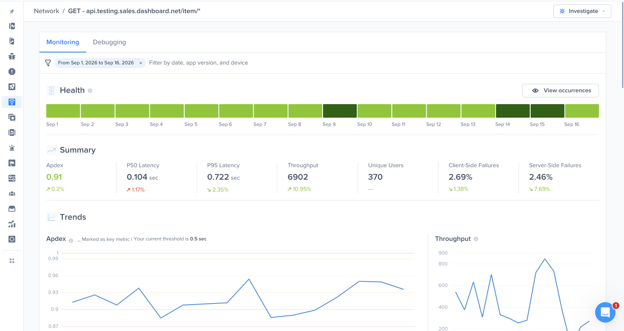The image size is (624, 331).
Task: Open the rocket icon in the sidebar
Action: click(12, 87)
